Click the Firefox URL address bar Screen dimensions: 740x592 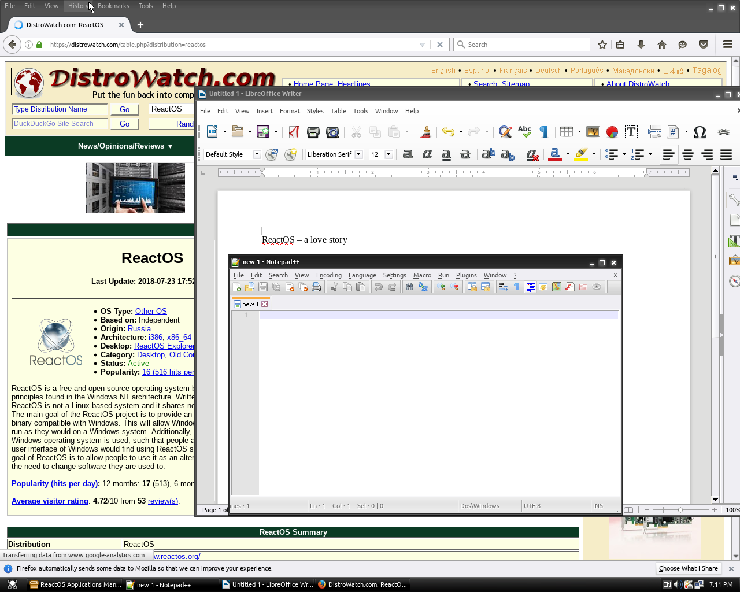coord(232,45)
